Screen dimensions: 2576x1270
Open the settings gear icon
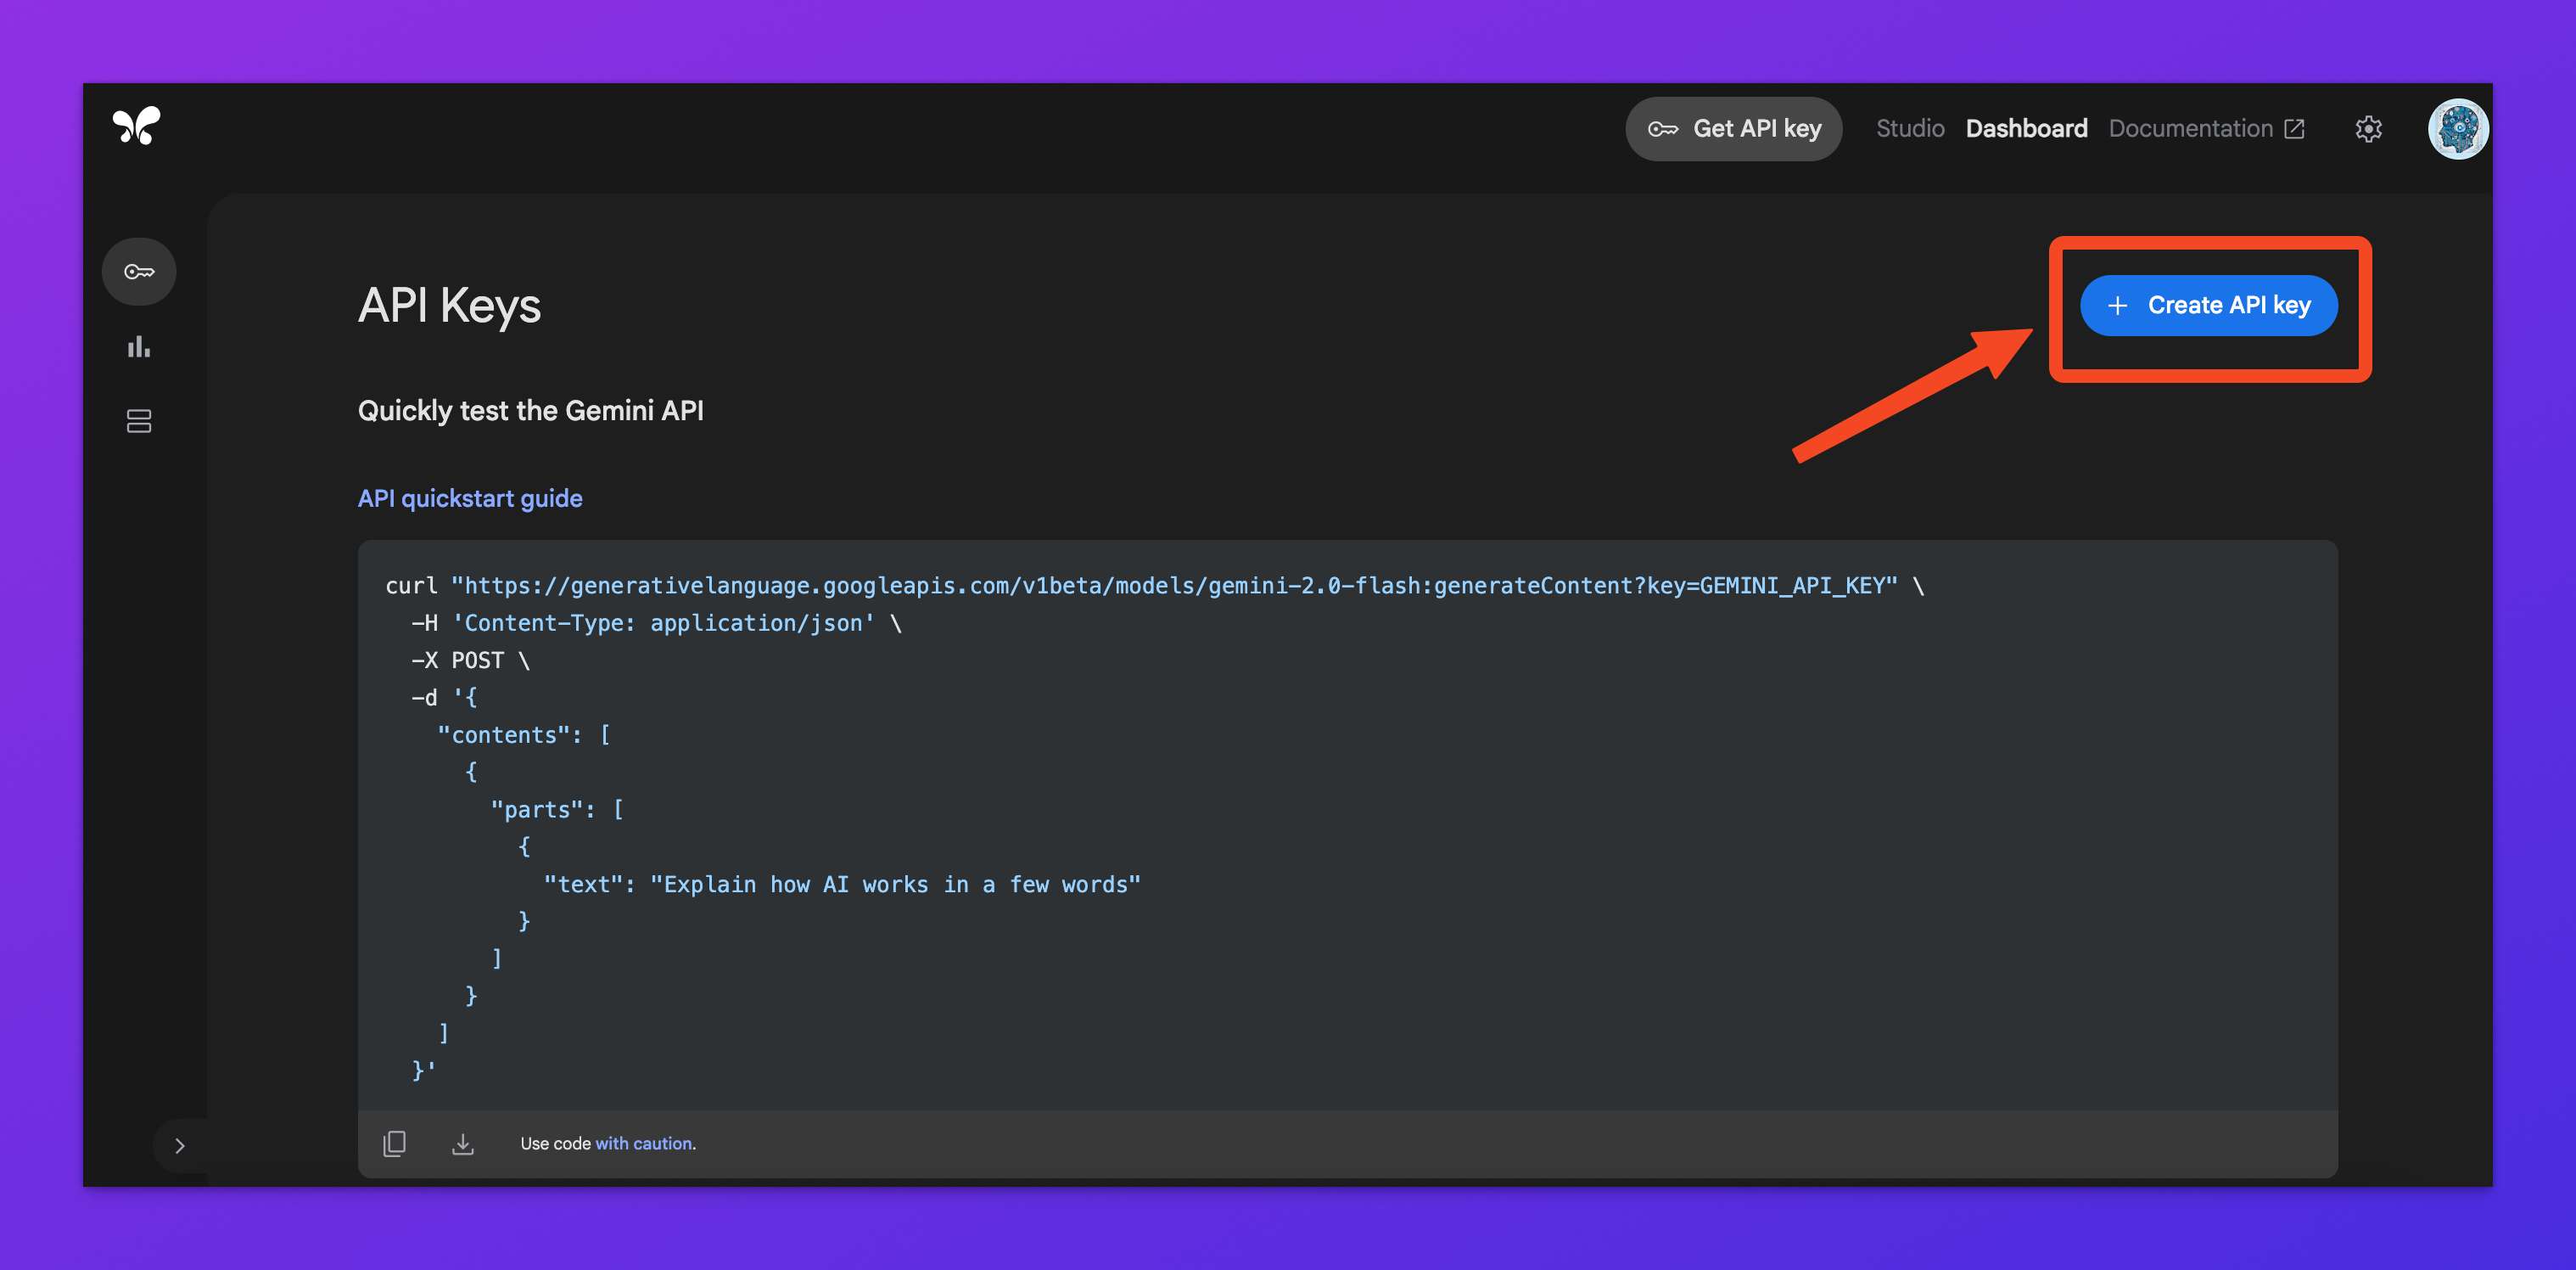tap(2368, 129)
